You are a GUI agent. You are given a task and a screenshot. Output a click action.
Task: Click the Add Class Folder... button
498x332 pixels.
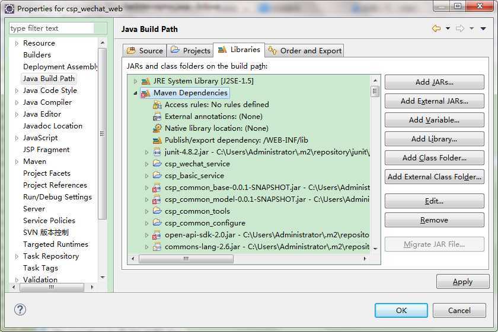tap(435, 157)
